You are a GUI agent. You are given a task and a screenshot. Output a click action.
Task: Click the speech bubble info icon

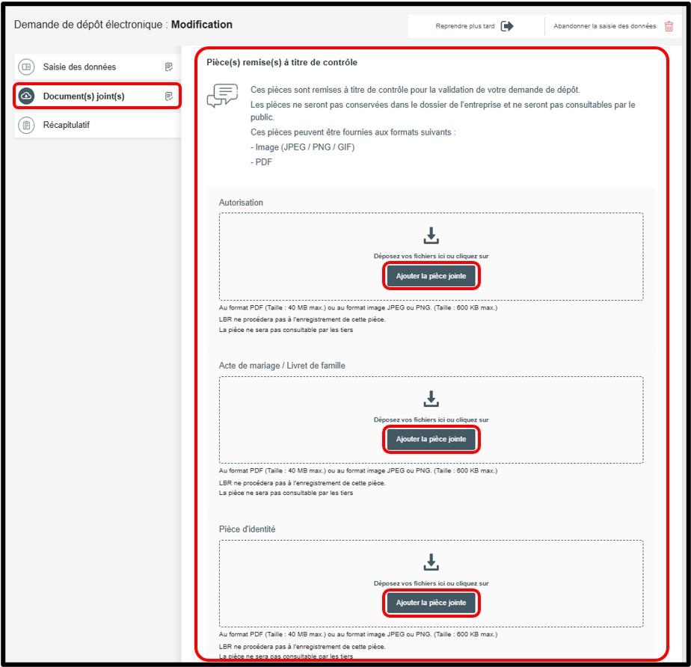coord(222,96)
